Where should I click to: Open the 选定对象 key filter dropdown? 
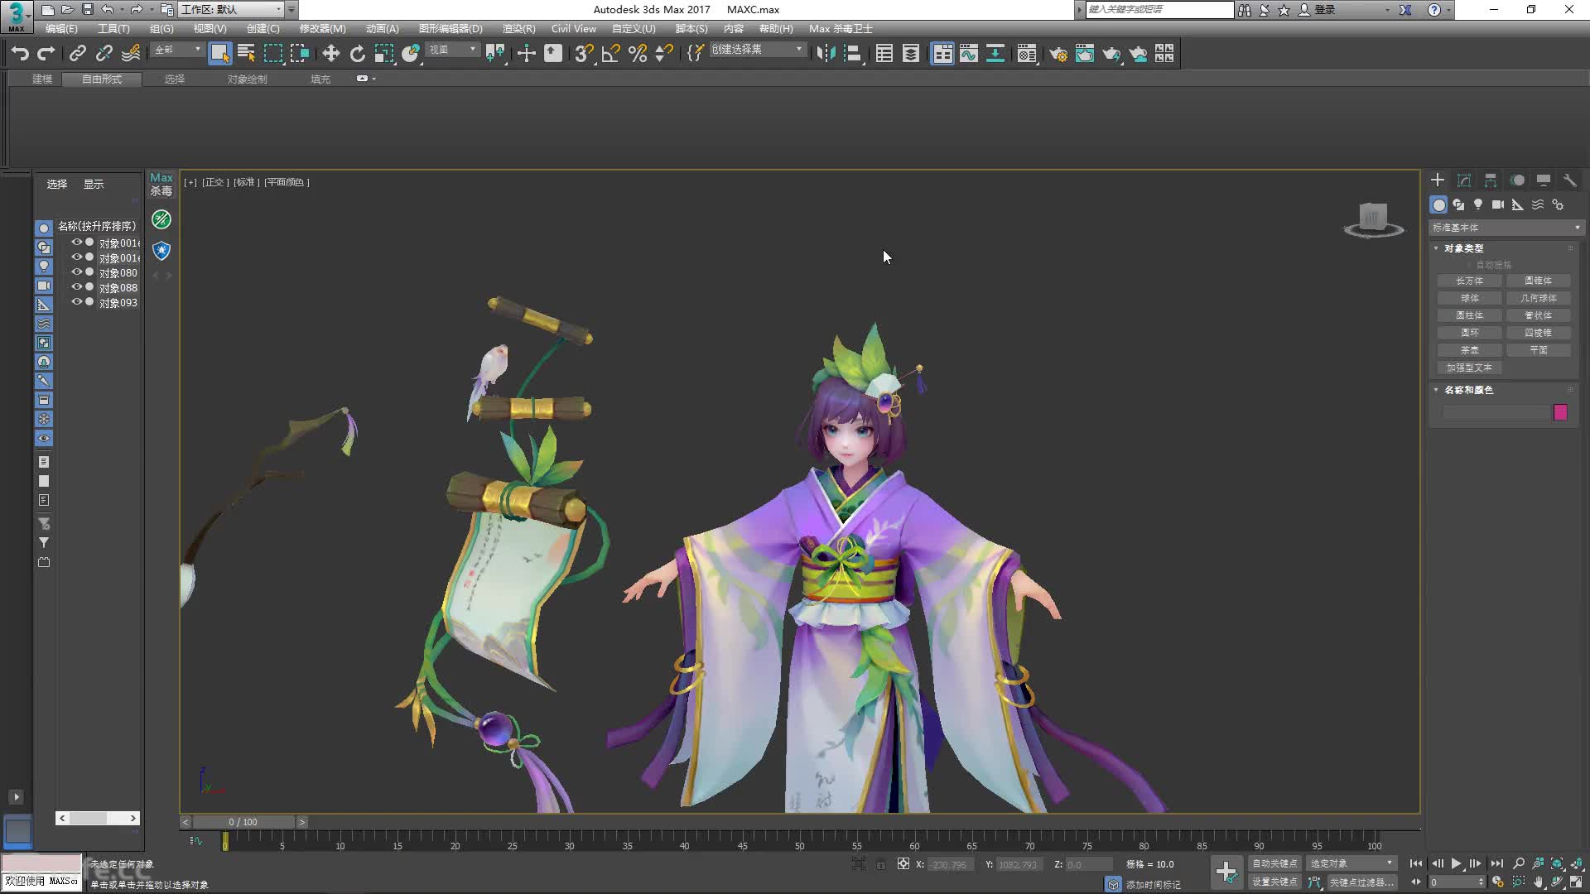tap(1351, 863)
